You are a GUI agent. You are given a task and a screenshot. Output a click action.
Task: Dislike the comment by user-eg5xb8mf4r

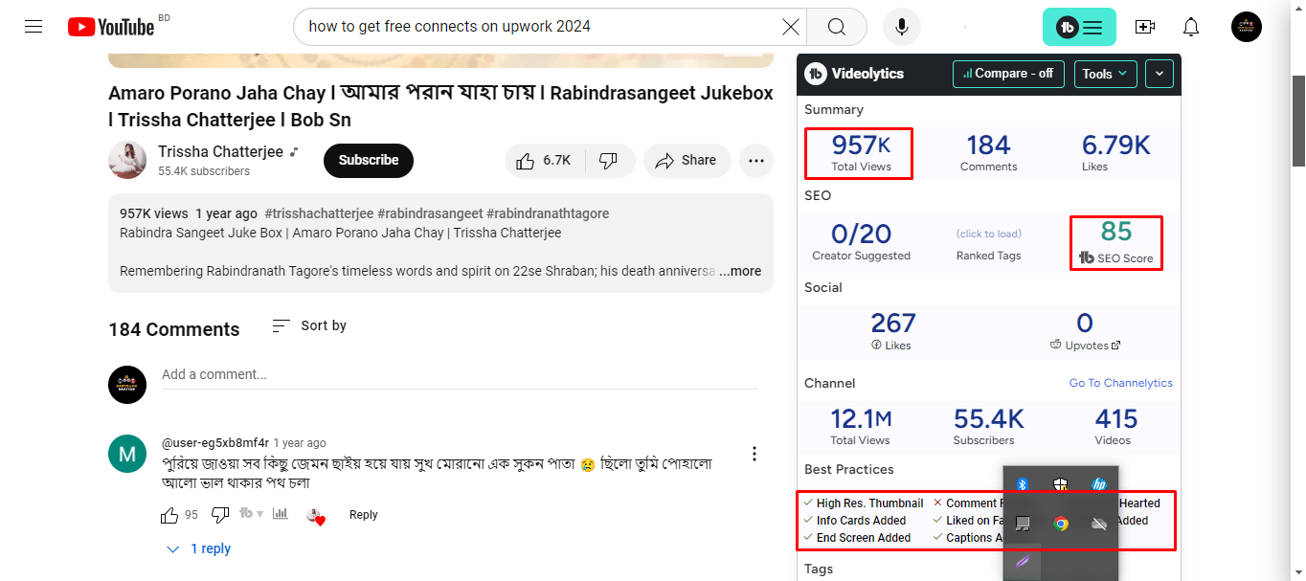tap(220, 515)
